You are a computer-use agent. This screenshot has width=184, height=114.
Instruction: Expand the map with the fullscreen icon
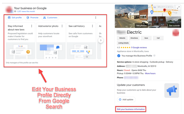(178, 8)
